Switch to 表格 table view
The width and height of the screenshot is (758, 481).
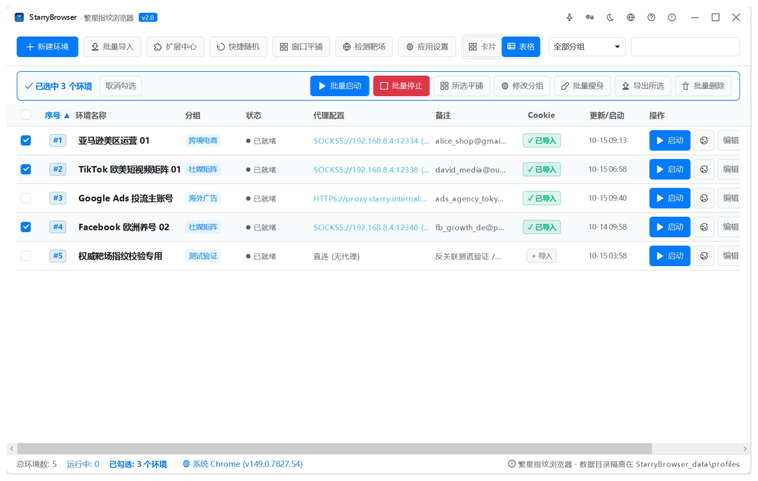pos(521,47)
